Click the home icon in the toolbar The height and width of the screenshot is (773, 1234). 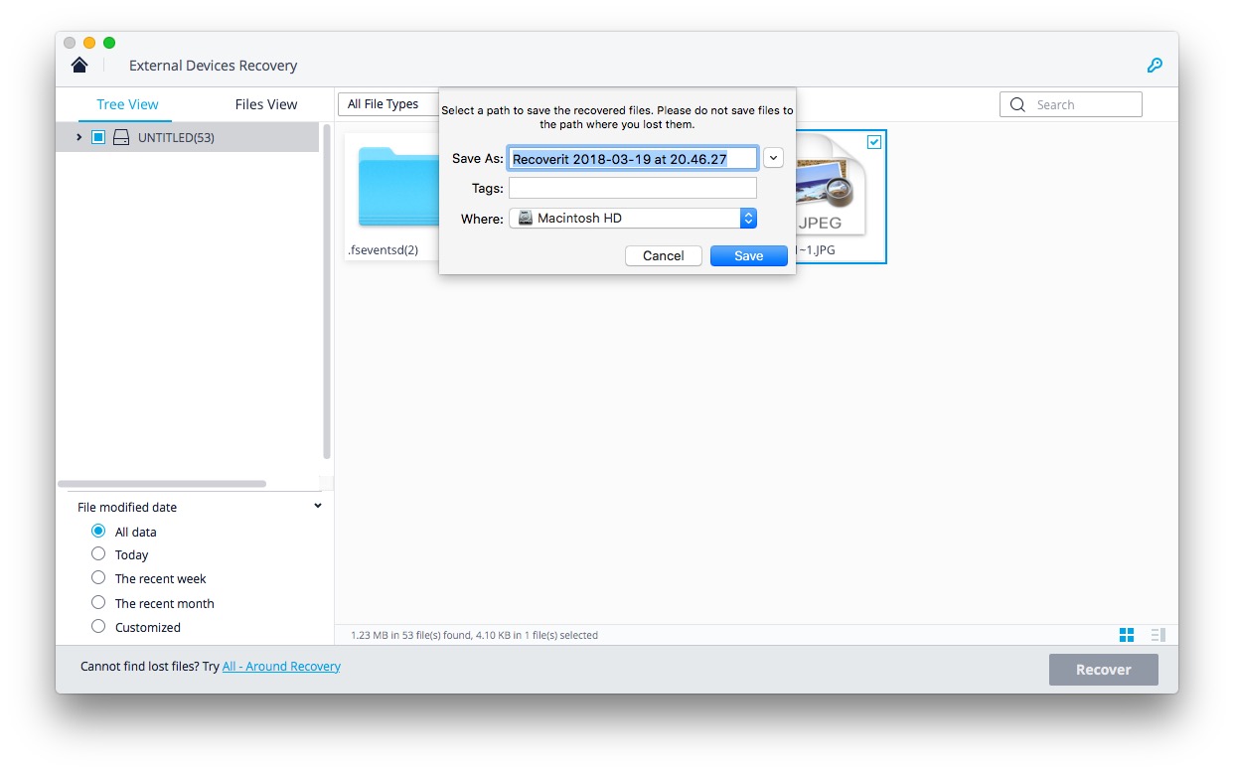click(79, 64)
